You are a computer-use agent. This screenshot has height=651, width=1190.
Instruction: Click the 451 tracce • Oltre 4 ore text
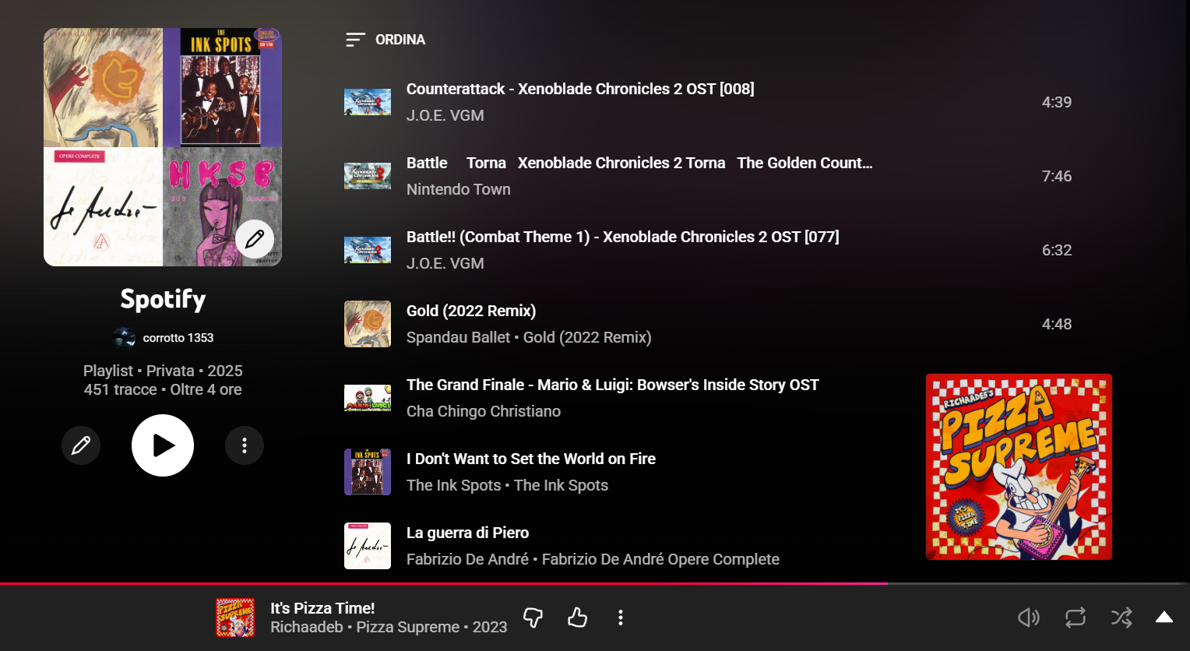(163, 389)
